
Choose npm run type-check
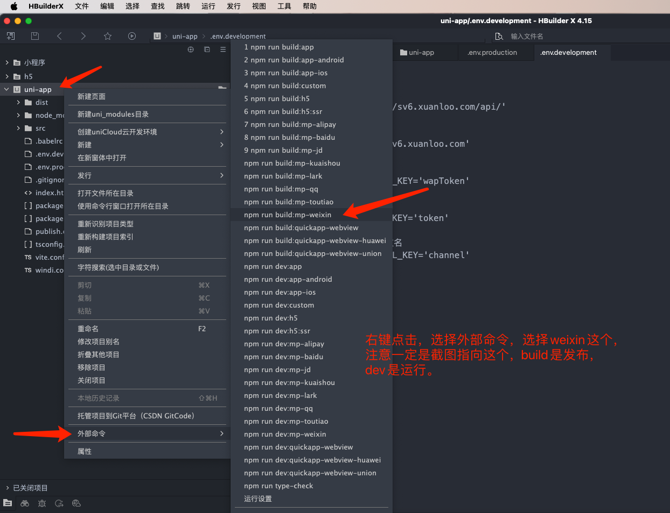tap(311, 486)
